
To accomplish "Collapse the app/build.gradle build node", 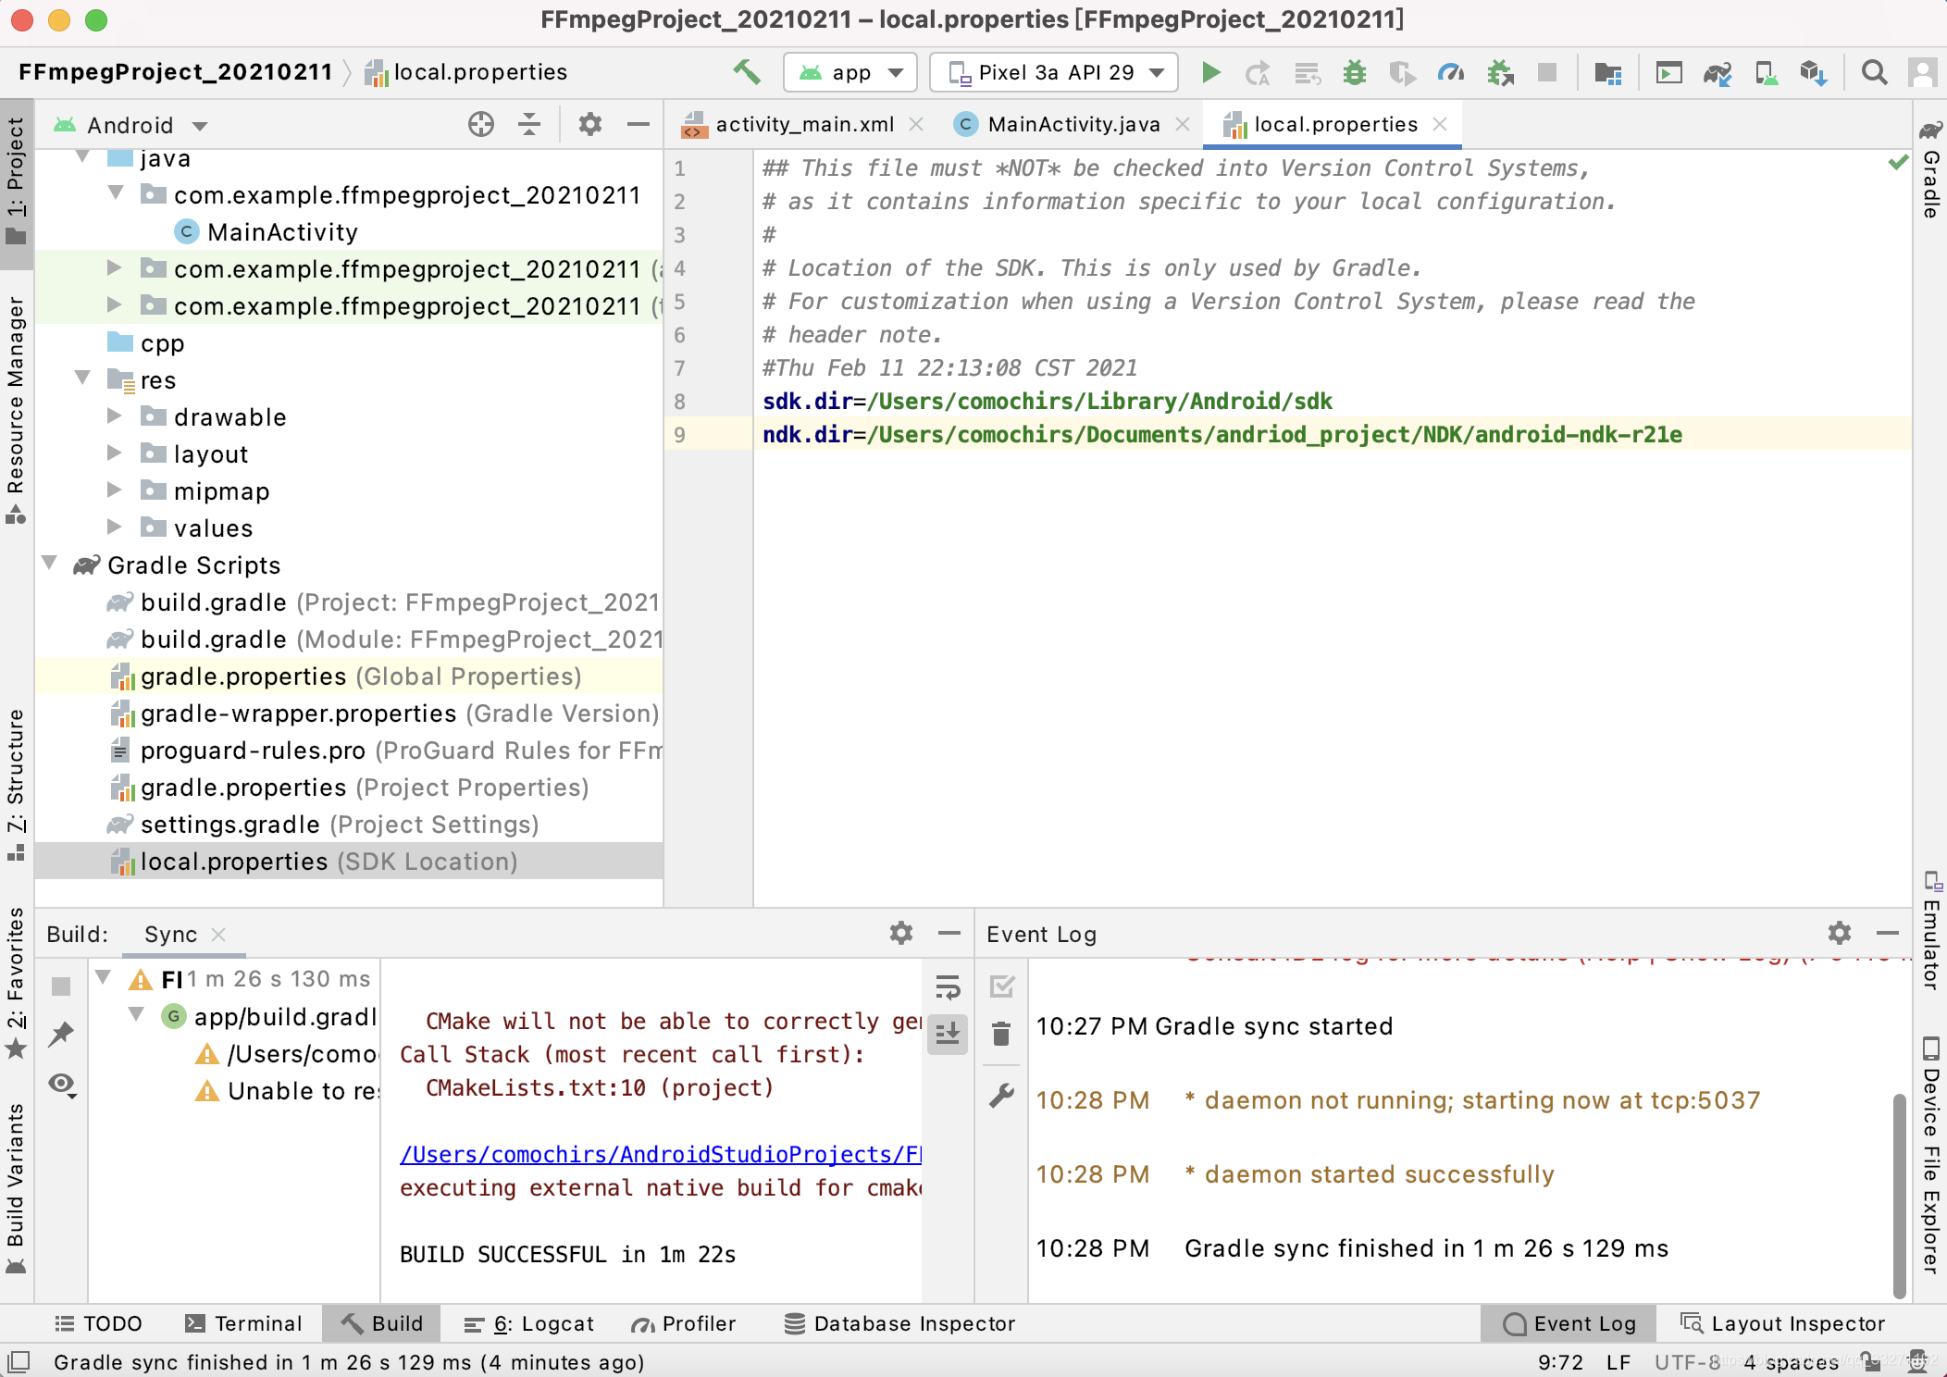I will click(136, 1016).
